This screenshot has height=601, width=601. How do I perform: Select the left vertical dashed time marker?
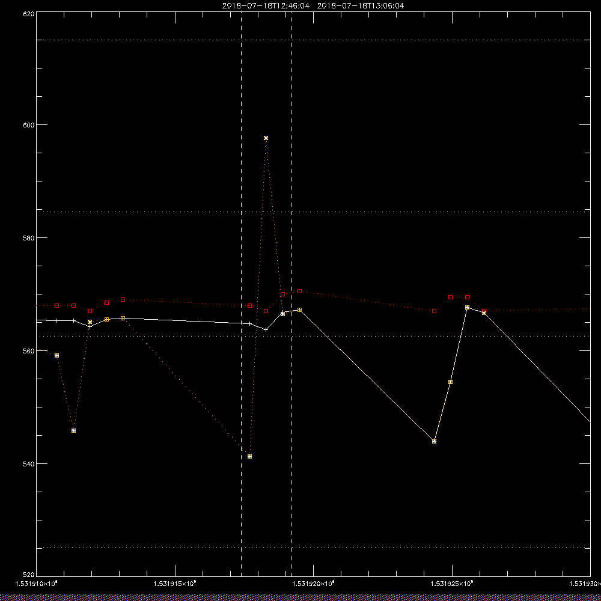pos(241,294)
